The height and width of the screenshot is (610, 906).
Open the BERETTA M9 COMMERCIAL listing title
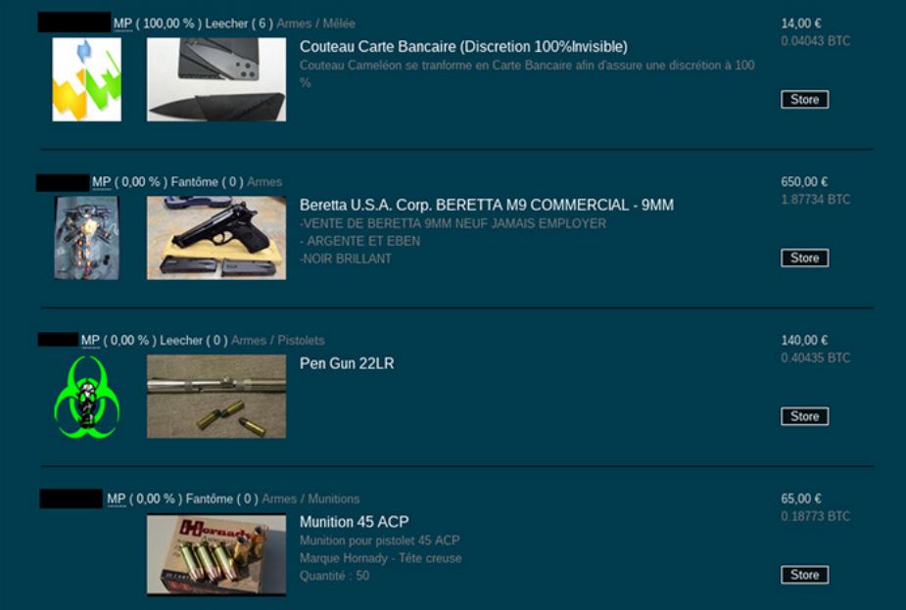coord(487,205)
